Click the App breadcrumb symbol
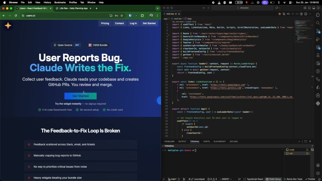The image size is (322, 181). [x=188, y=19]
